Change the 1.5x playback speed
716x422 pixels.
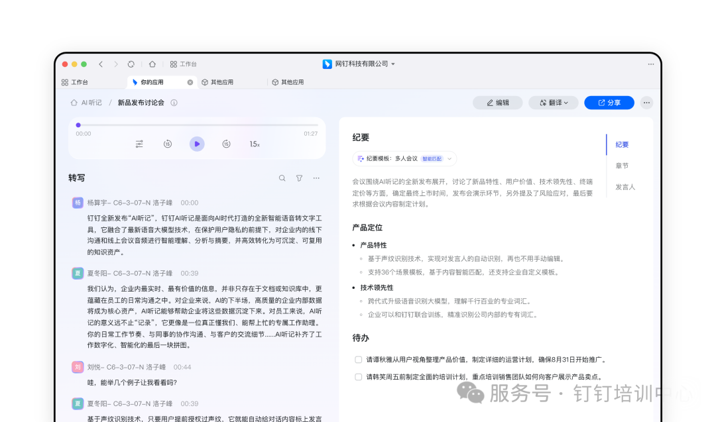(255, 144)
